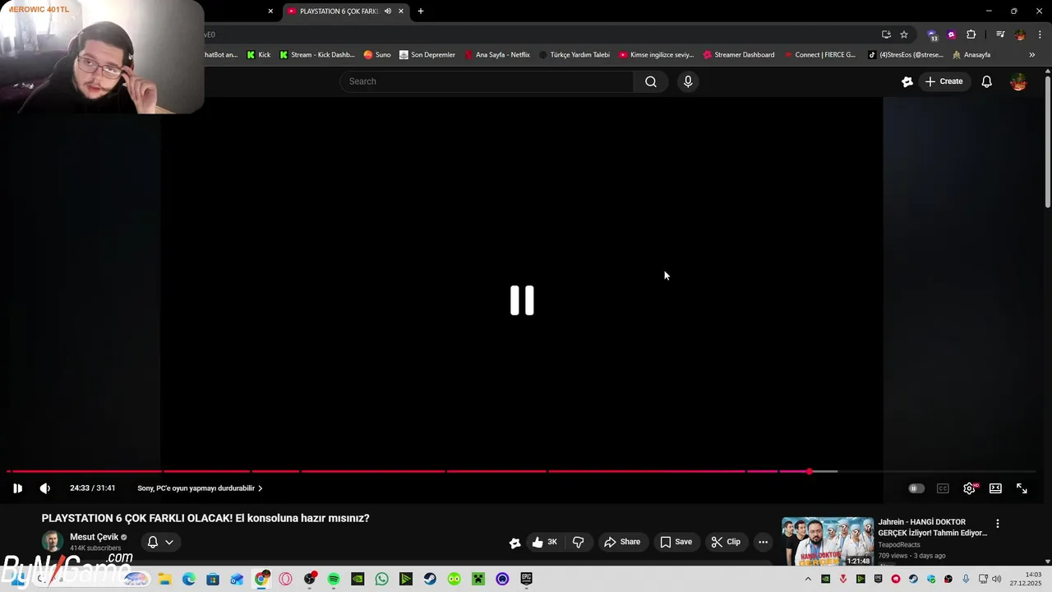The image size is (1052, 592).
Task: Open File Explorer from taskbar
Action: (x=164, y=579)
